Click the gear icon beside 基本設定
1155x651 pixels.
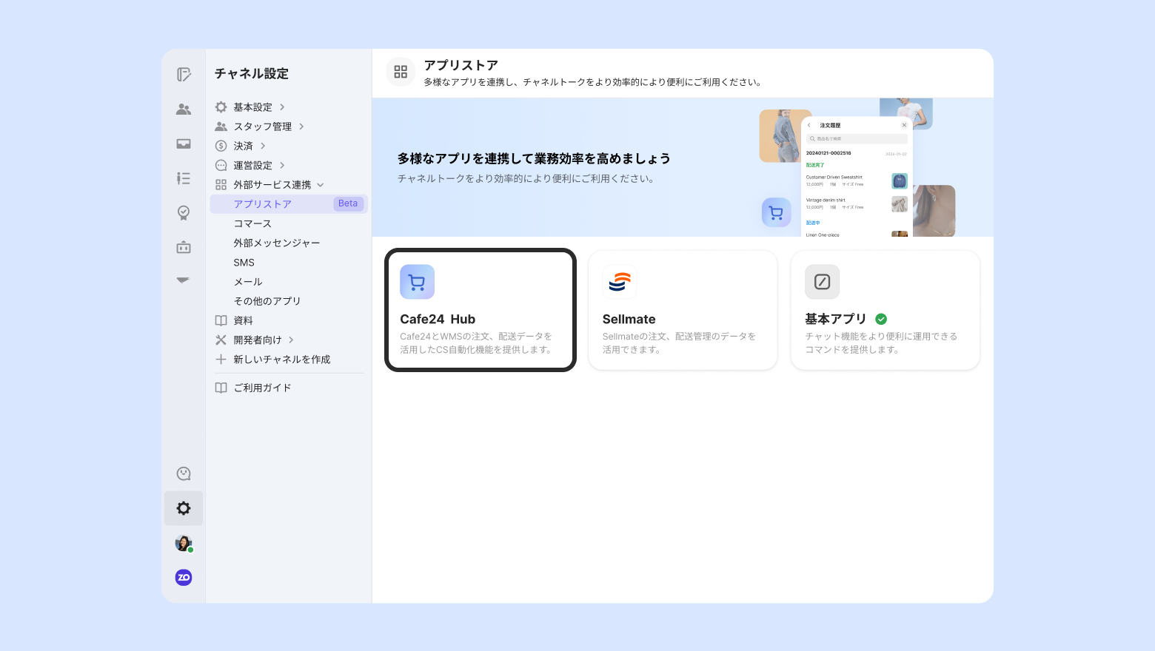pyautogui.click(x=221, y=107)
